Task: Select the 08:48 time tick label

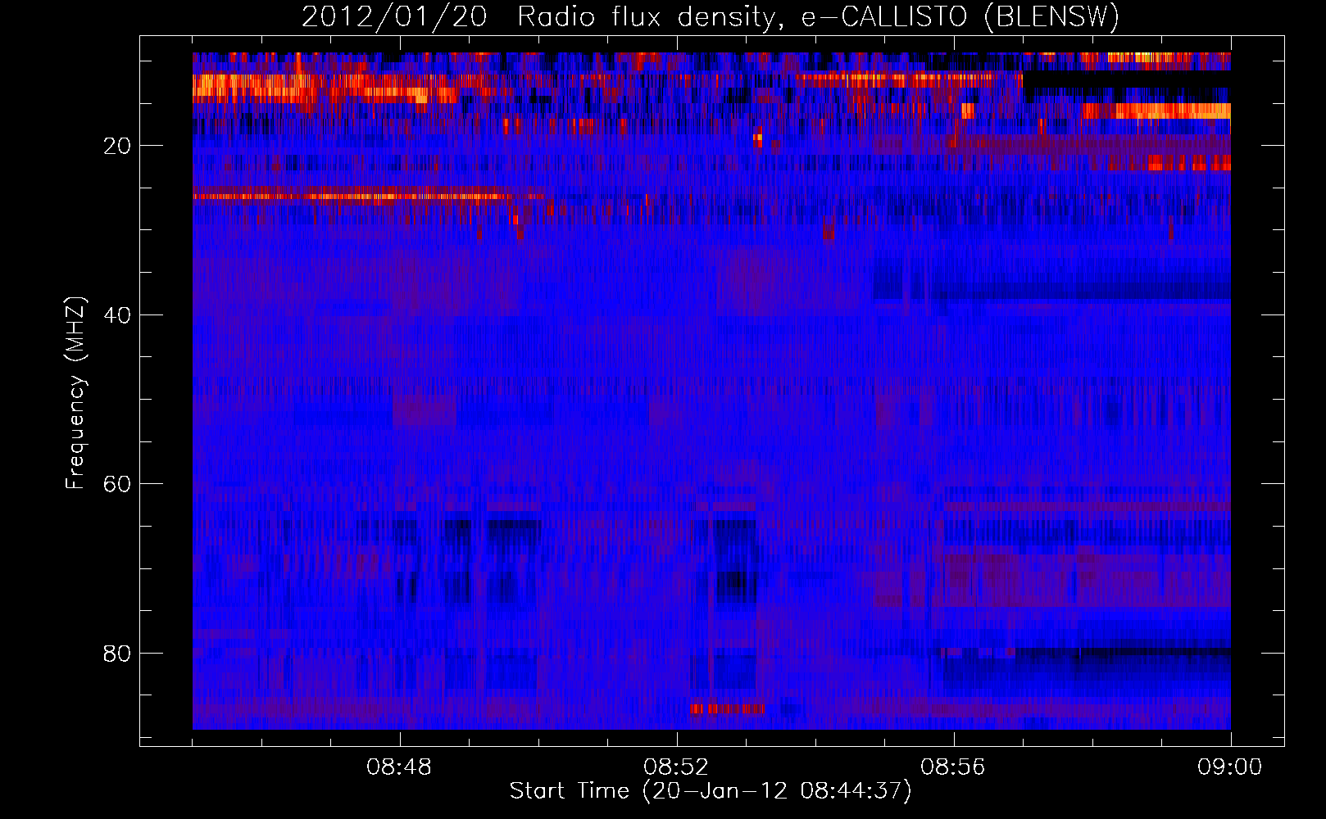Action: (x=399, y=767)
